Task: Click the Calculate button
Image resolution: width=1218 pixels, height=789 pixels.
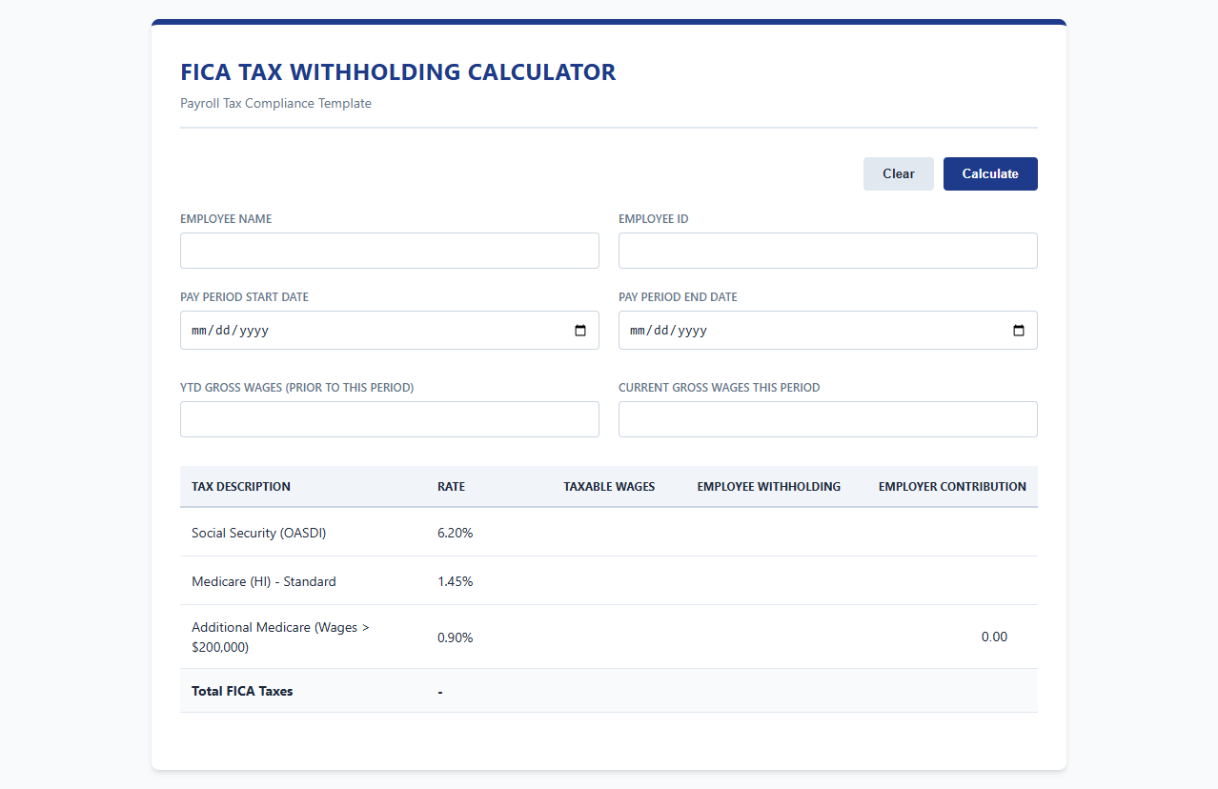Action: (x=990, y=173)
